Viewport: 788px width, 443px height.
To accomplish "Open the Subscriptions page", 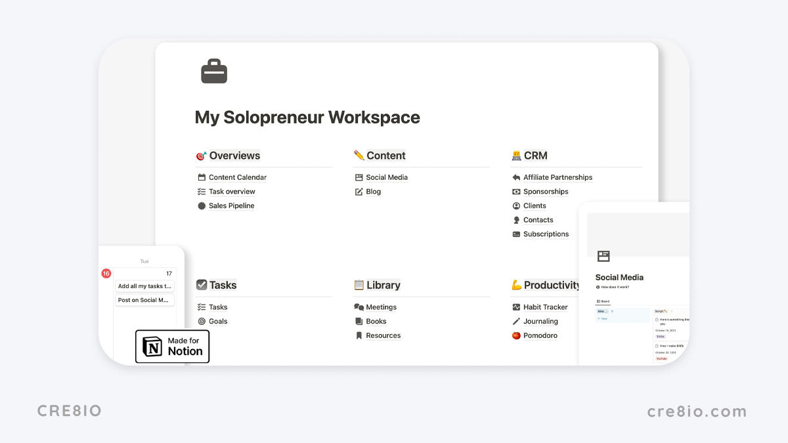I will click(x=546, y=234).
